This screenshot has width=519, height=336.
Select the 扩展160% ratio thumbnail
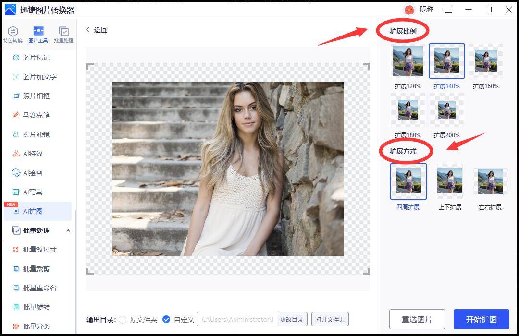click(x=485, y=61)
